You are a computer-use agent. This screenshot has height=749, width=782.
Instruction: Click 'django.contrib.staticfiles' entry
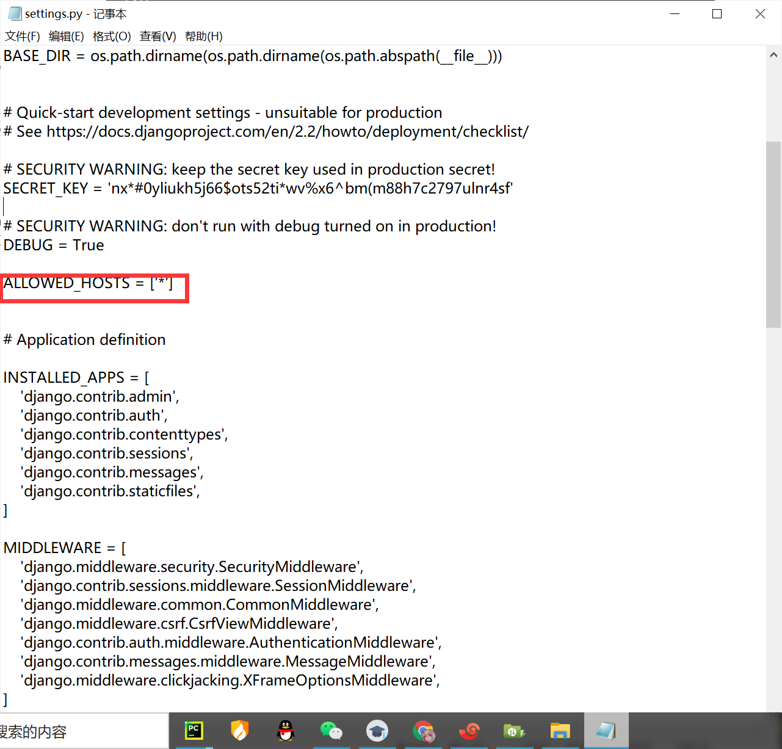(x=110, y=491)
